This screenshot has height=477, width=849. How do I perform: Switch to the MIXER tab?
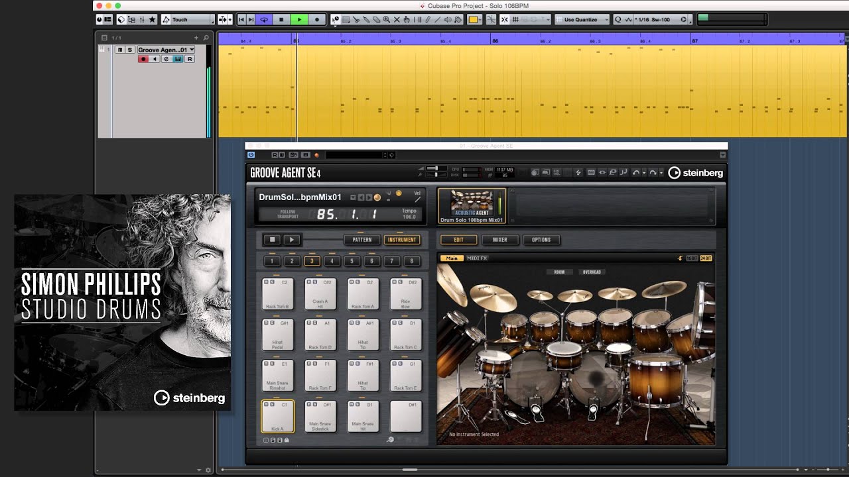pos(500,240)
